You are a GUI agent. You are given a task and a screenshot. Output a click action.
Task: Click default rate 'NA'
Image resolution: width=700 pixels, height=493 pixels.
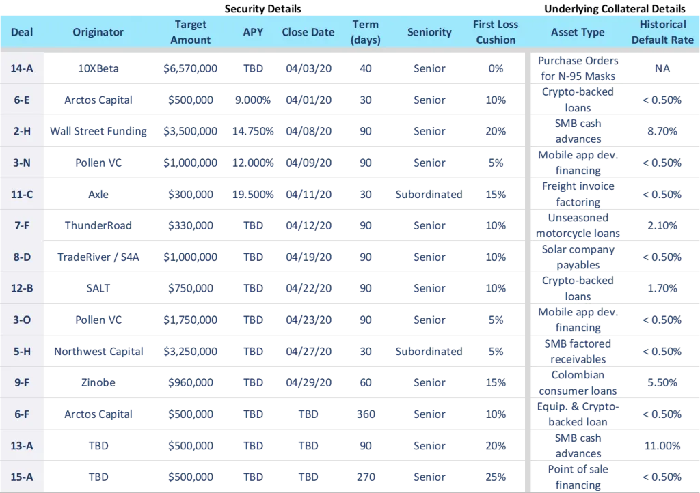tap(662, 68)
